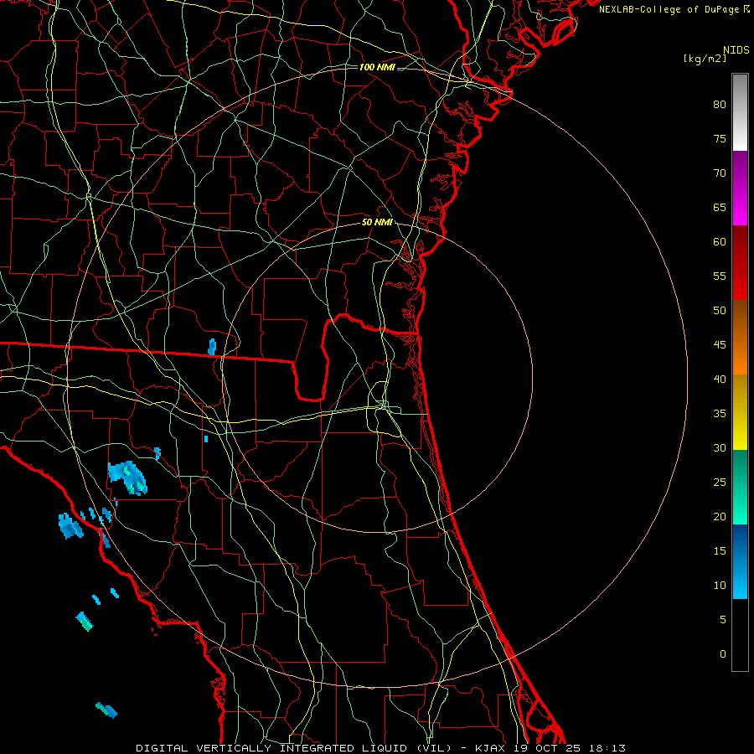The height and width of the screenshot is (754, 754).
Task: Click the scale value 15
Action: coord(720,551)
